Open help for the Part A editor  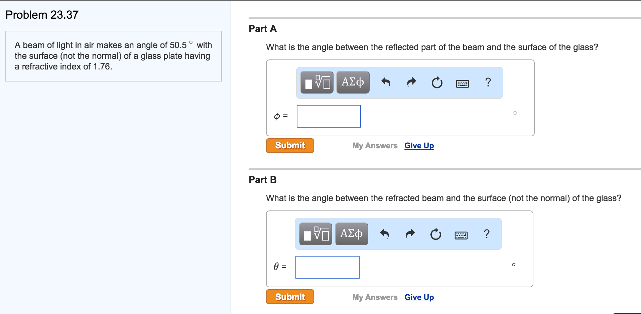488,82
